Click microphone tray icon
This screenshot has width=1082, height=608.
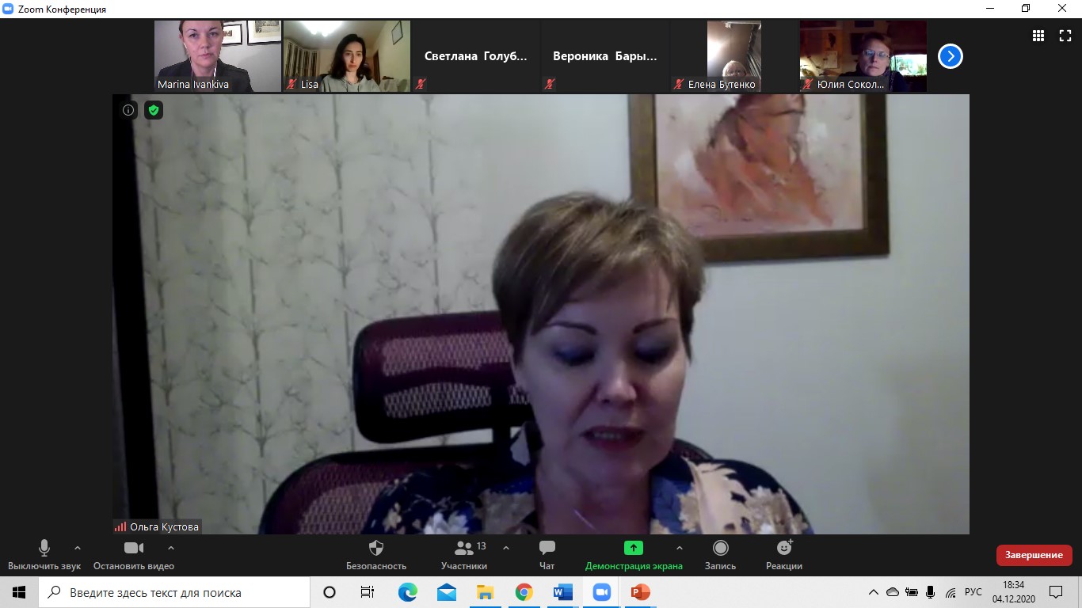coord(931,592)
